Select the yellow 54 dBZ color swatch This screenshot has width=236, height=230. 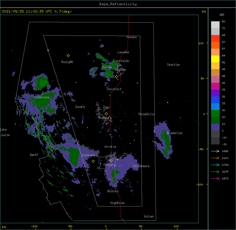point(215,59)
